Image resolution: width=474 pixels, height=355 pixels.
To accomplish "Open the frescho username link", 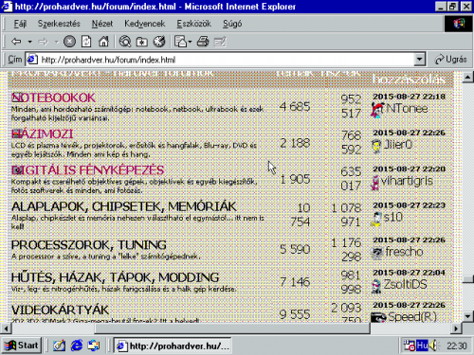I will pos(404,252).
